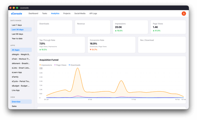Screen dimensions: 197x120
Task: Click 'Downloads / Page Views' caption
Action: click(98, 46)
